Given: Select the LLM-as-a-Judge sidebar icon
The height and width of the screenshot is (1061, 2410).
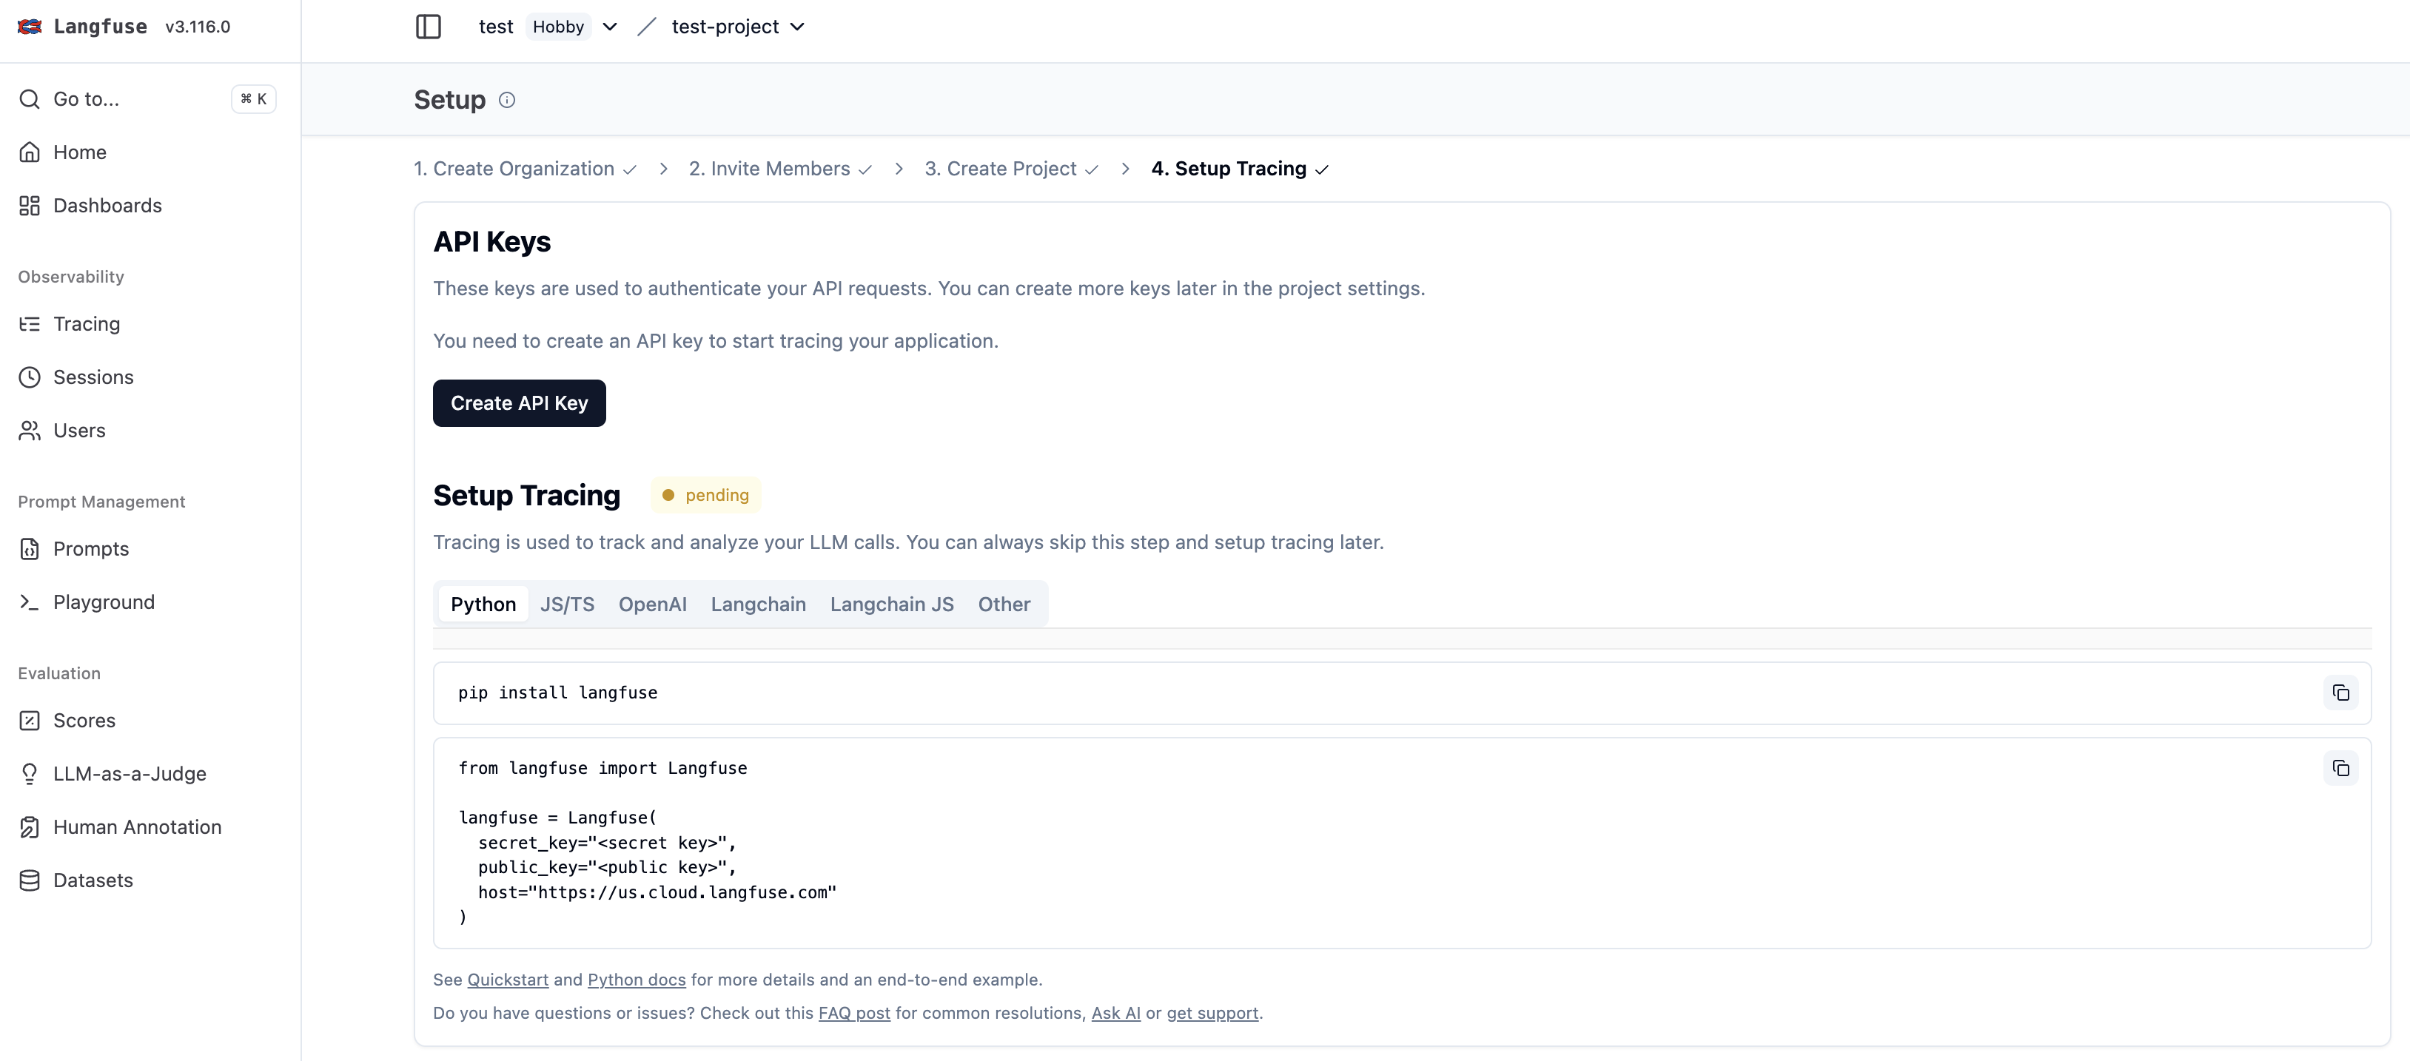Looking at the screenshot, I should [x=29, y=773].
